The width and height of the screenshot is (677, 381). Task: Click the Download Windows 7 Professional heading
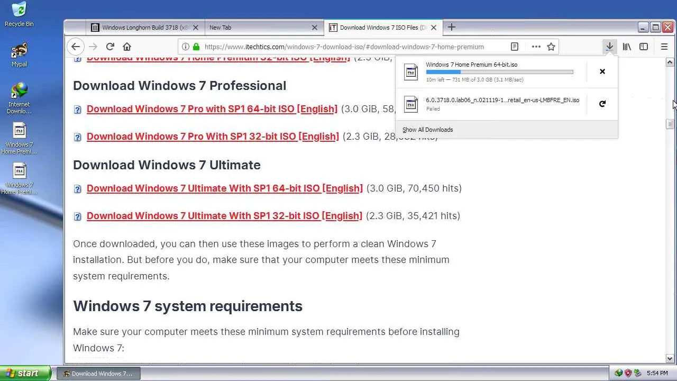(179, 86)
